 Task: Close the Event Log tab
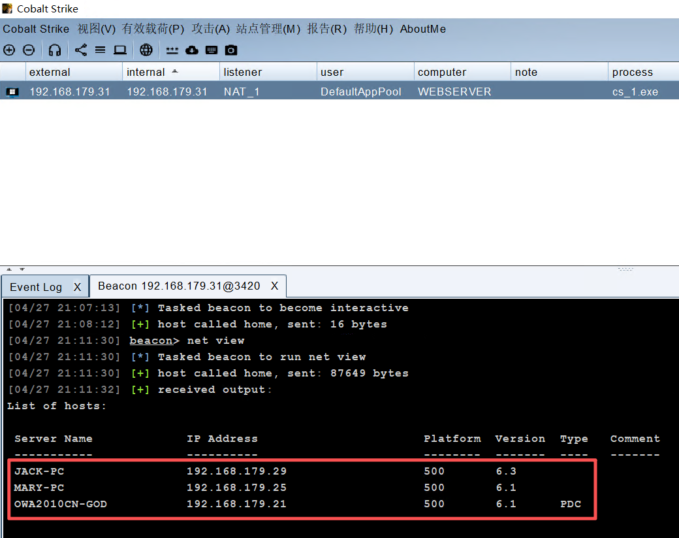pos(77,287)
